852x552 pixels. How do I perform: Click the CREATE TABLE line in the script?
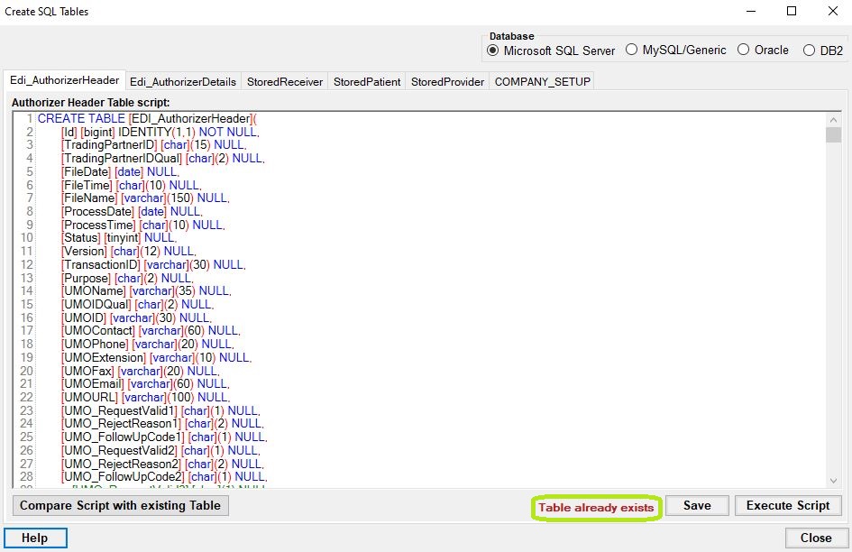click(147, 118)
